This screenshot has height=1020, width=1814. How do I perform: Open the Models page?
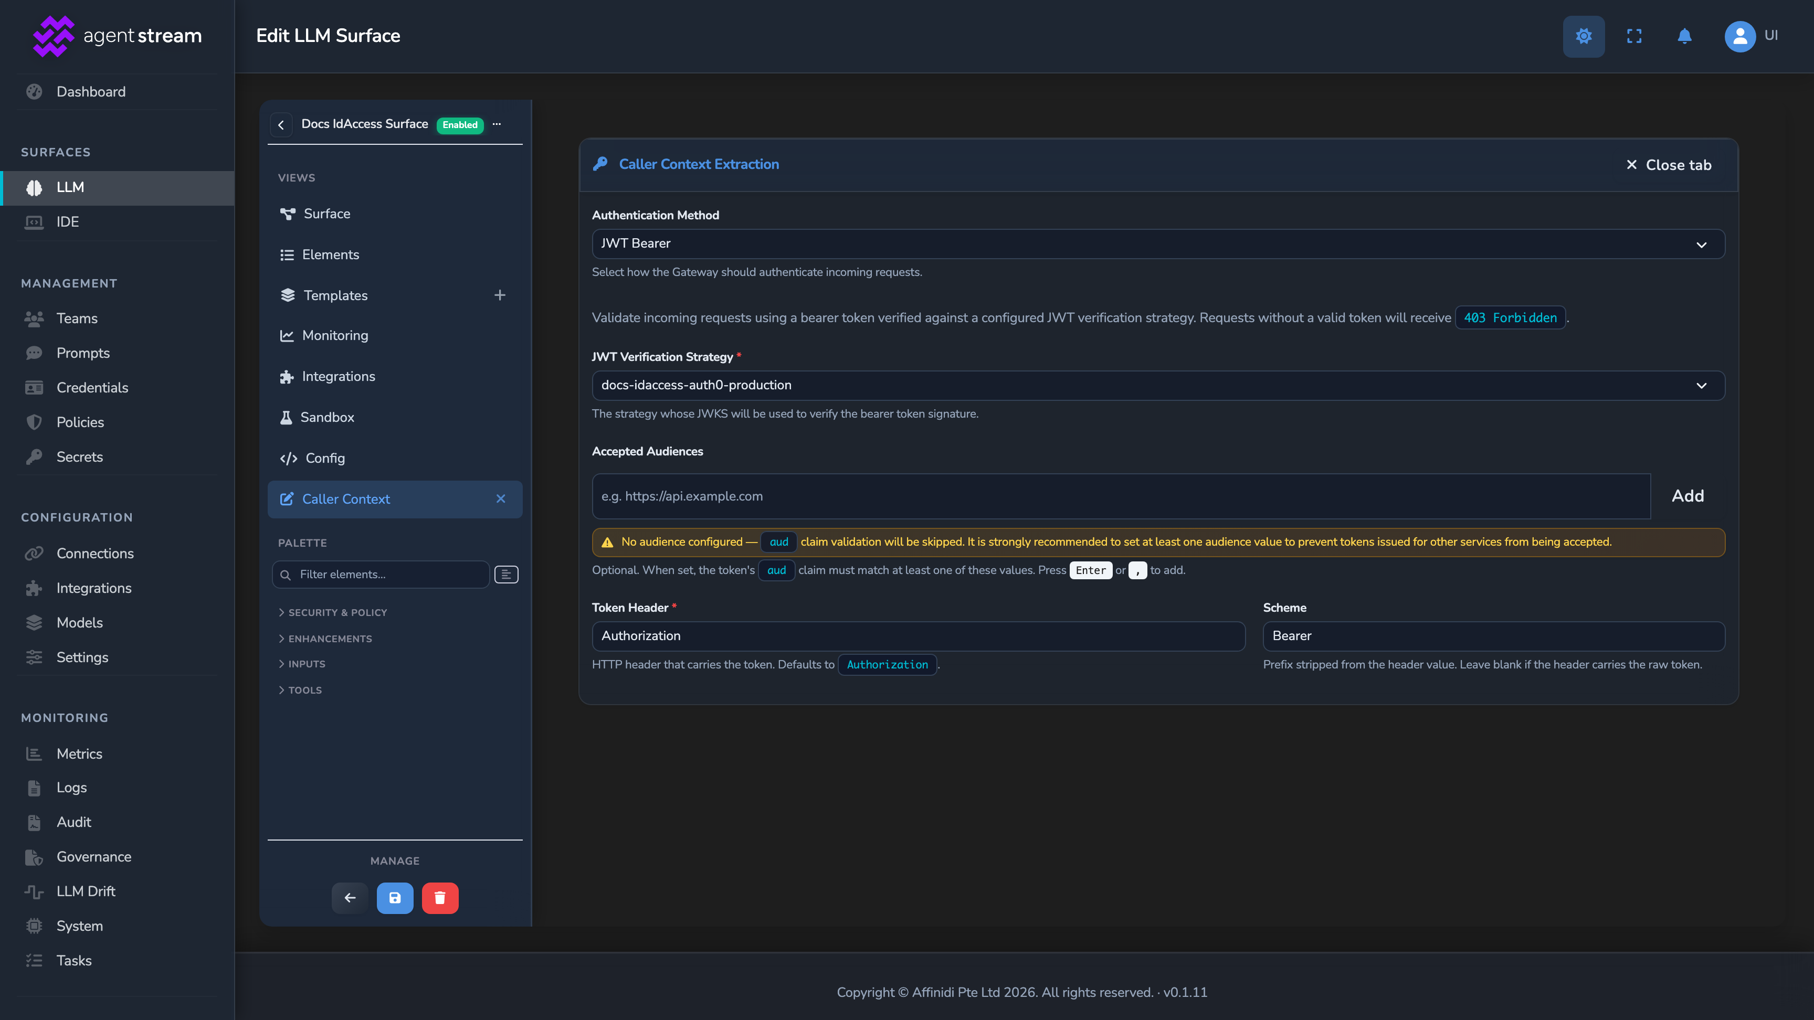pos(117,622)
